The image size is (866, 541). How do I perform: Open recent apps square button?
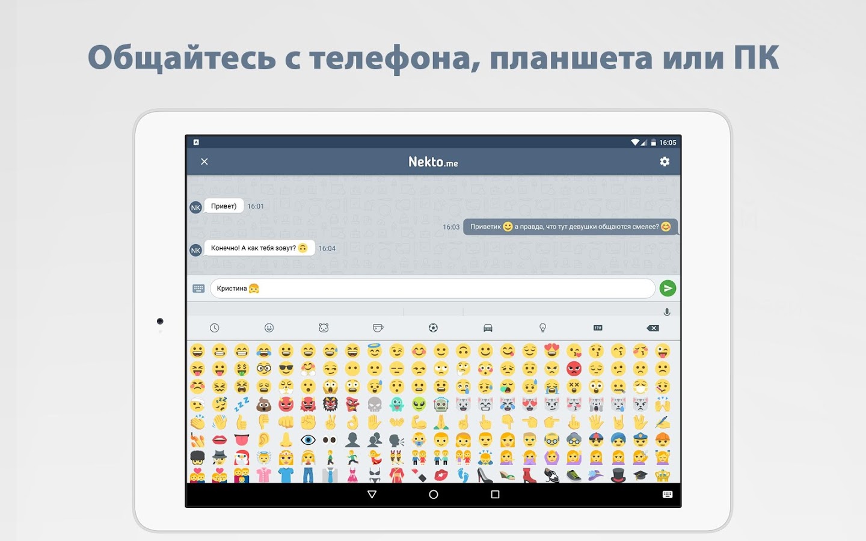[495, 494]
